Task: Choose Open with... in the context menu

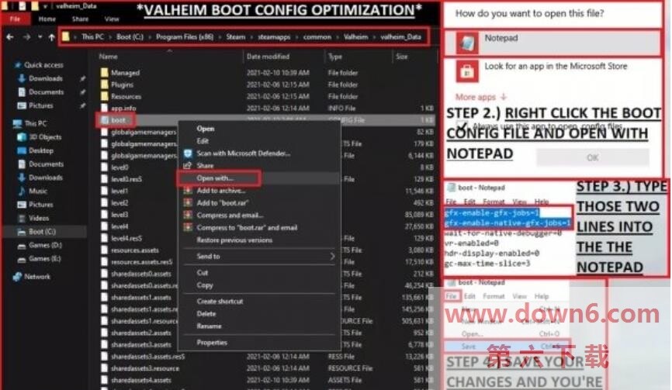Action: (215, 178)
